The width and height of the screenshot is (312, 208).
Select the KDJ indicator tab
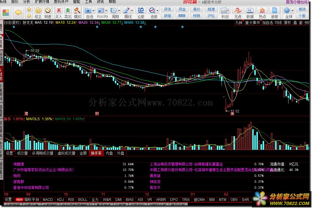click(60, 199)
